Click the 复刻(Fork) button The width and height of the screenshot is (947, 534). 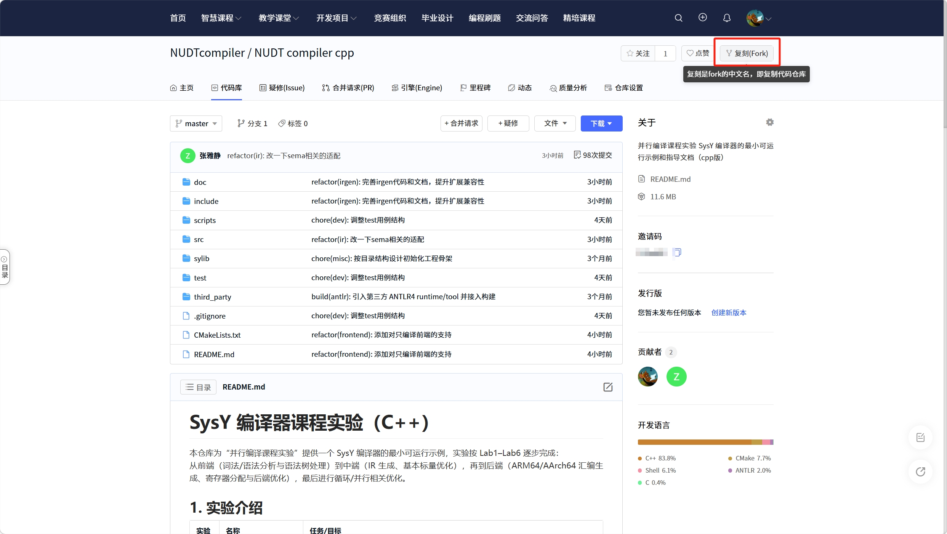click(747, 53)
